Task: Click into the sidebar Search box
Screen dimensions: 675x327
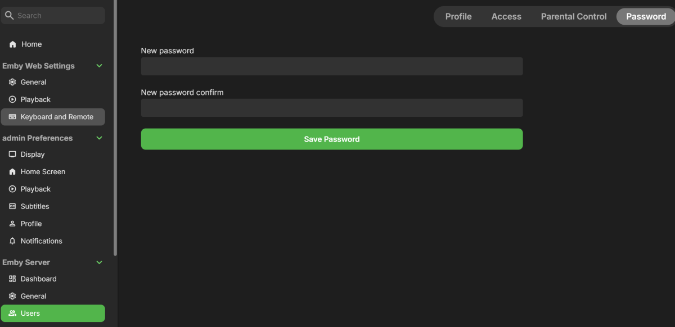Action: coord(53,16)
